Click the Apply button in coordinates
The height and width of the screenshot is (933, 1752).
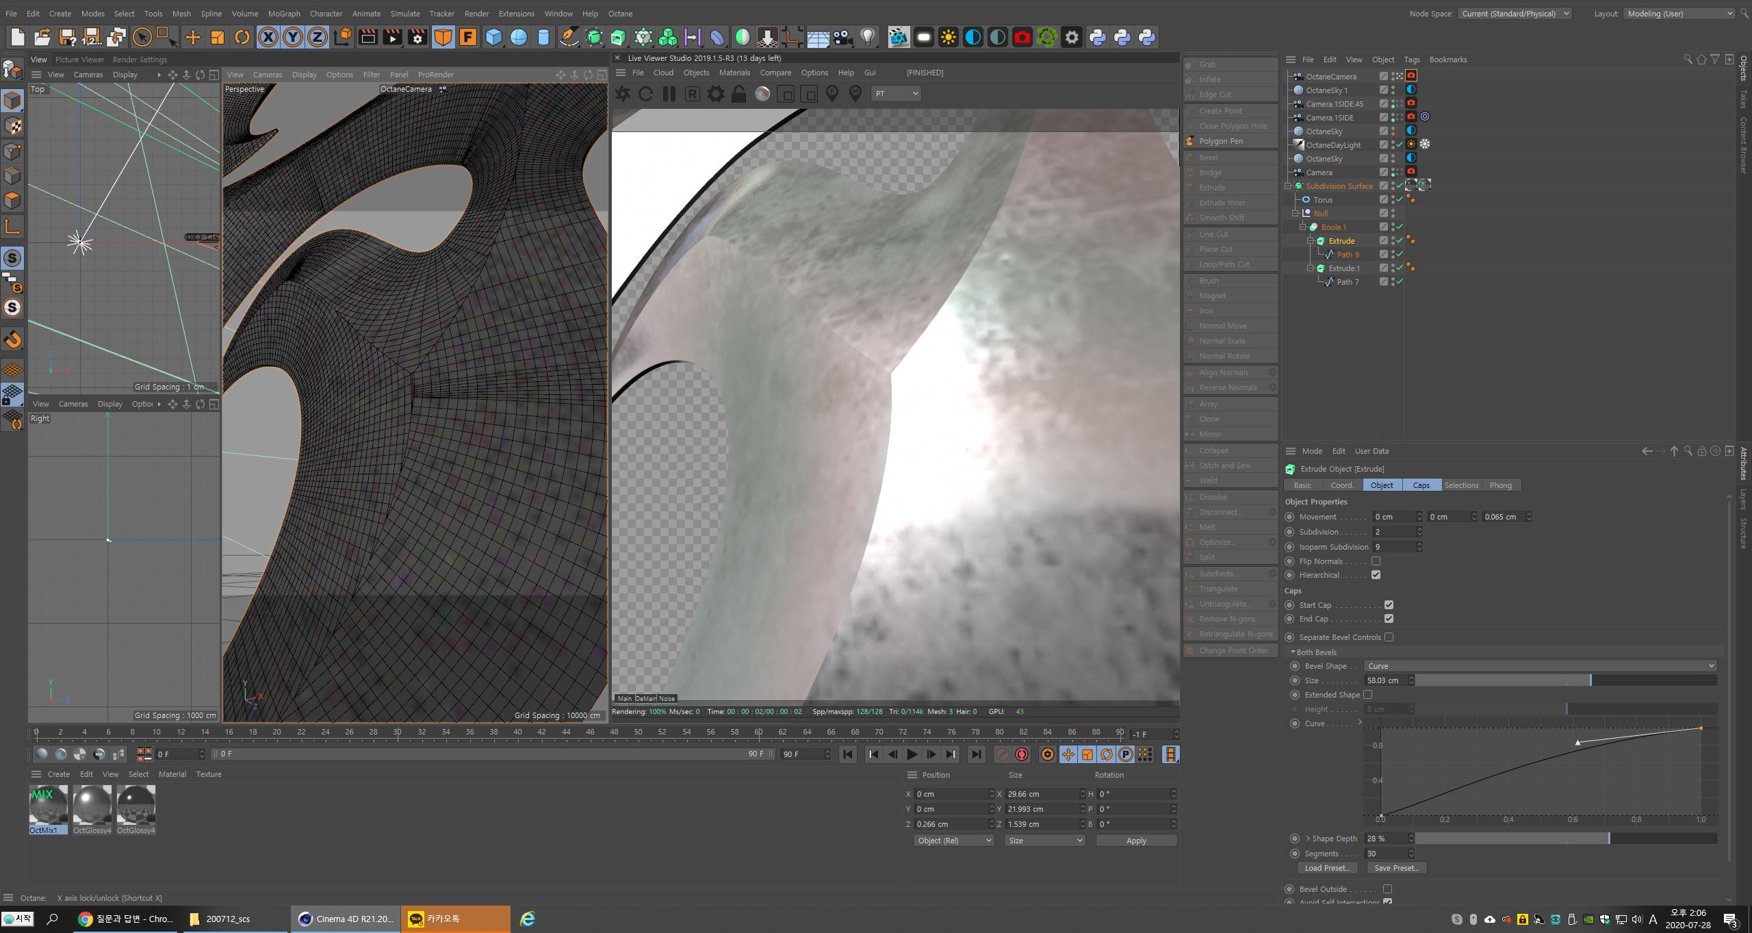(1136, 841)
